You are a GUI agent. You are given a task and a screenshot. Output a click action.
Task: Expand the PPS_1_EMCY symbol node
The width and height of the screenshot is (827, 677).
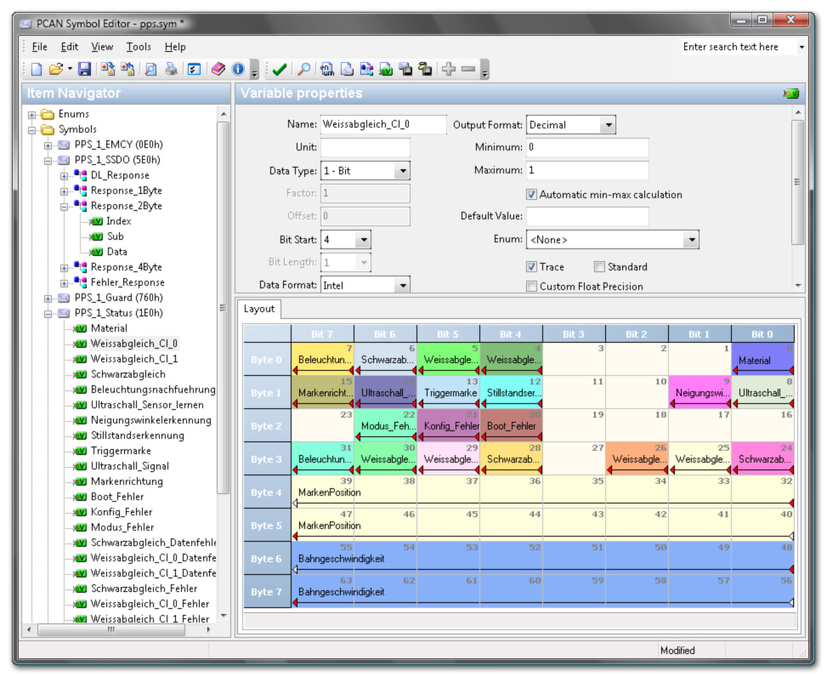point(48,145)
